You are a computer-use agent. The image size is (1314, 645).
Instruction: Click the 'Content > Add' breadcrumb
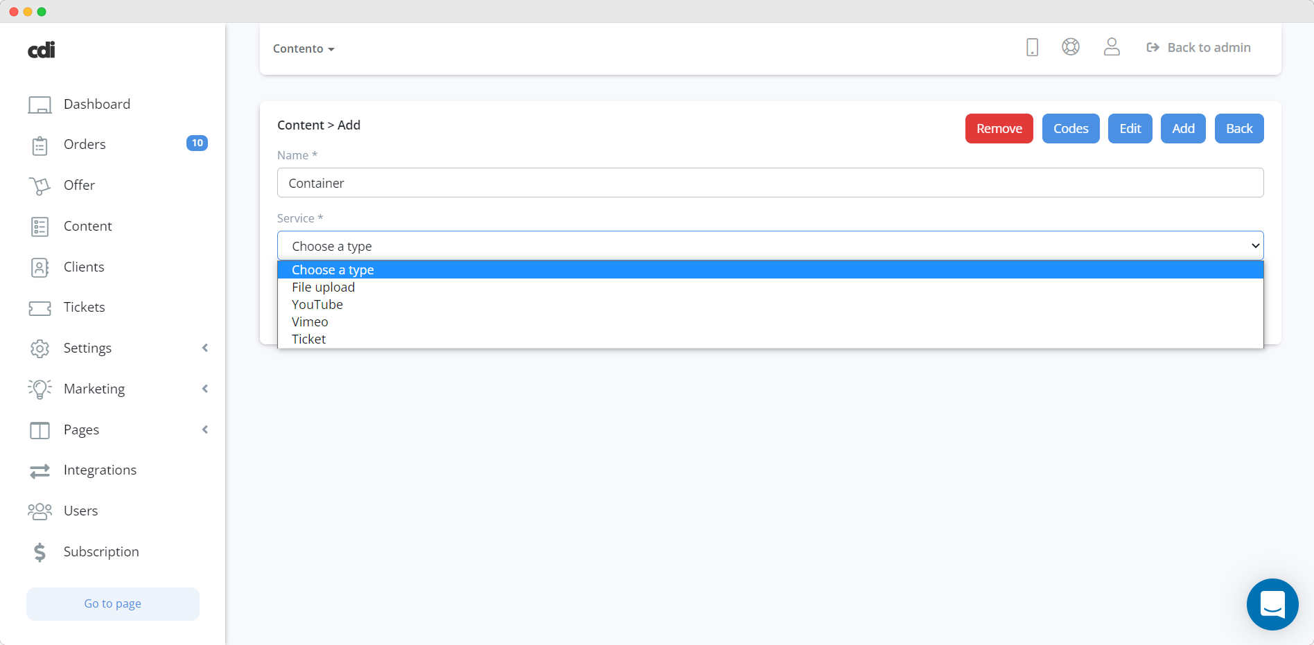pos(319,125)
